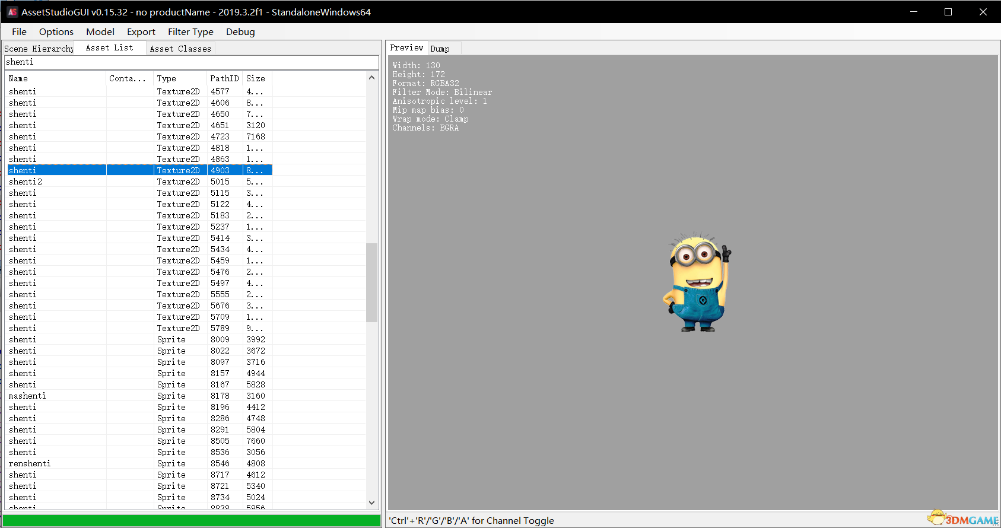Open the Options menu
The height and width of the screenshot is (528, 1001).
click(x=56, y=32)
